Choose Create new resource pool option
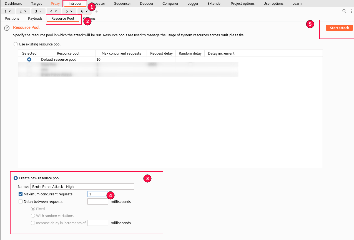This screenshot has width=354, height=240. pyautogui.click(x=16, y=178)
